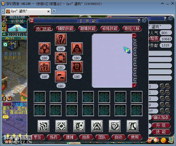The height and width of the screenshot is (146, 176).
Task: Click the round up-down arrows icon above chat
Action: pyautogui.click(x=4, y=99)
